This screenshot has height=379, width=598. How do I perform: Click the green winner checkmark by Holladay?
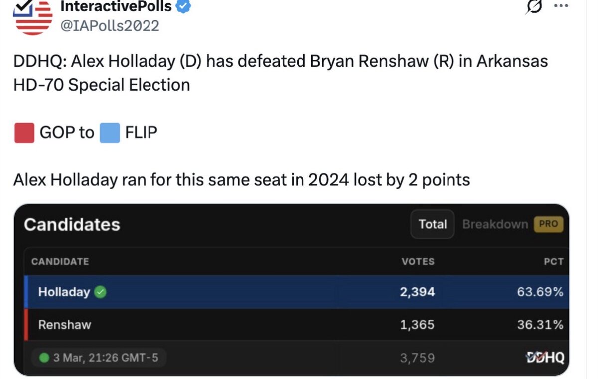click(100, 292)
